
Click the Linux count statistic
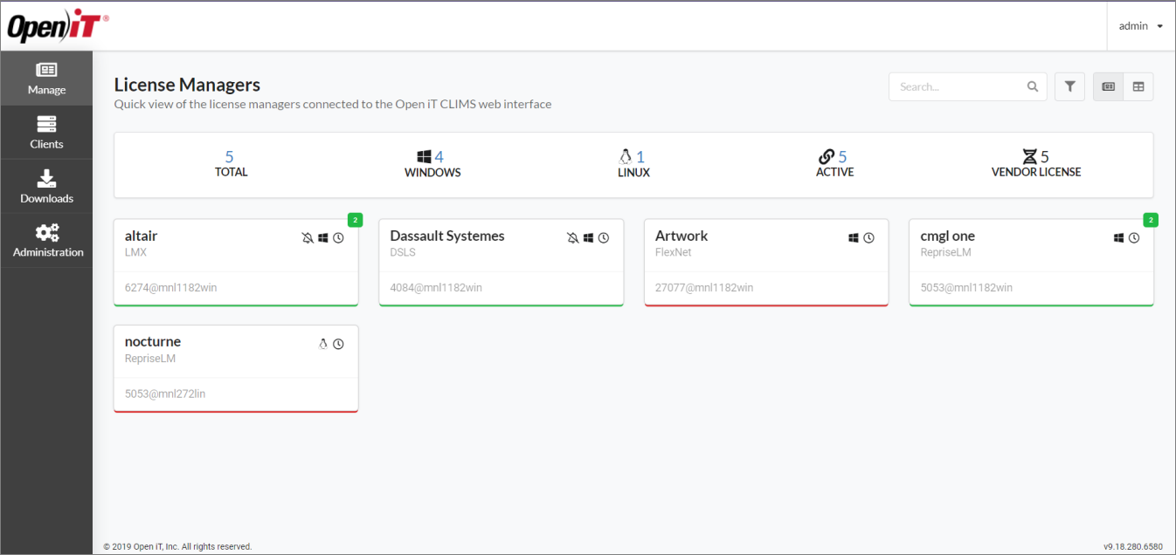(633, 164)
